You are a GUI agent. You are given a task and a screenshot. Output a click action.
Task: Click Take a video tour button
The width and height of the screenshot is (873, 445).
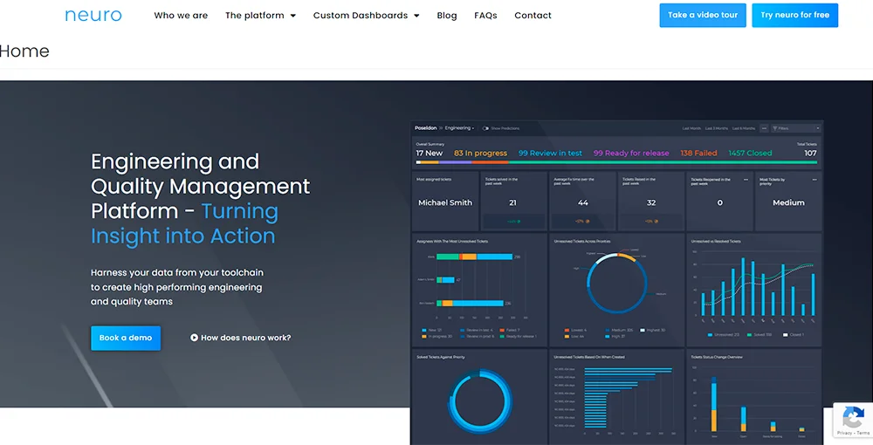point(703,15)
